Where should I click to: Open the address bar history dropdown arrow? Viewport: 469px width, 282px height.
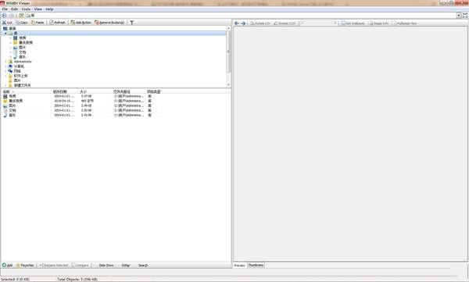click(459, 16)
